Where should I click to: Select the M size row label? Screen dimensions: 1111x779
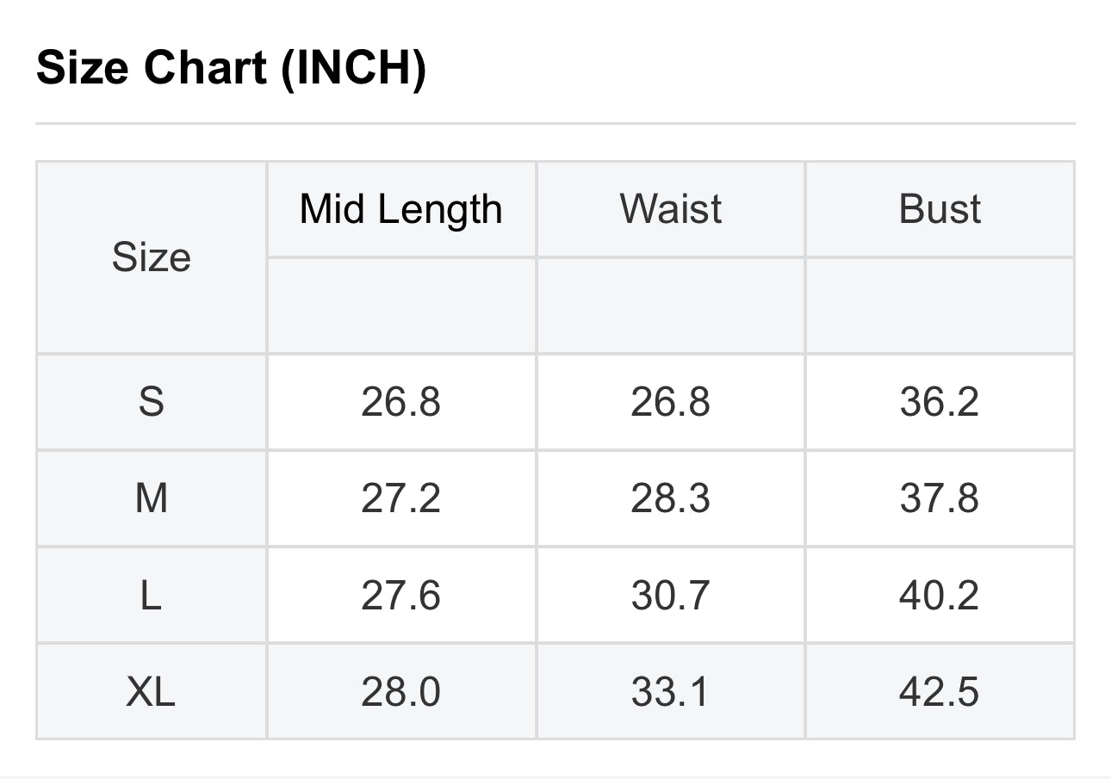[x=152, y=498]
